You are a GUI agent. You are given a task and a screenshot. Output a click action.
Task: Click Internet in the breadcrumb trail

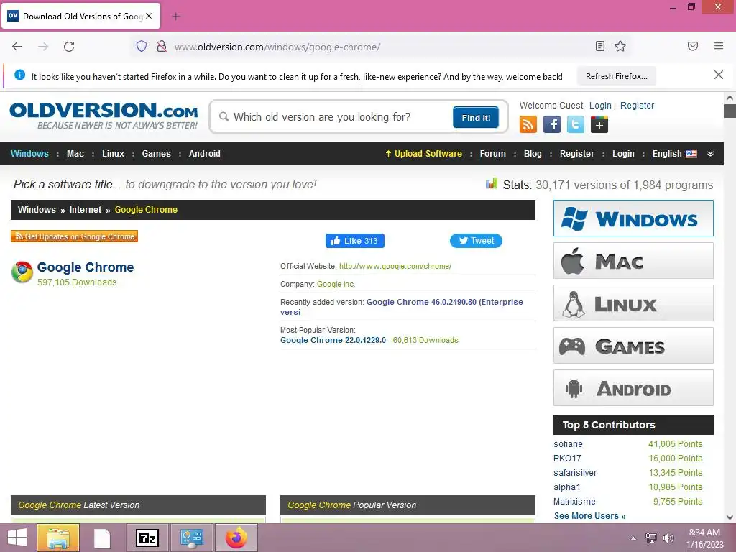pyautogui.click(x=86, y=210)
